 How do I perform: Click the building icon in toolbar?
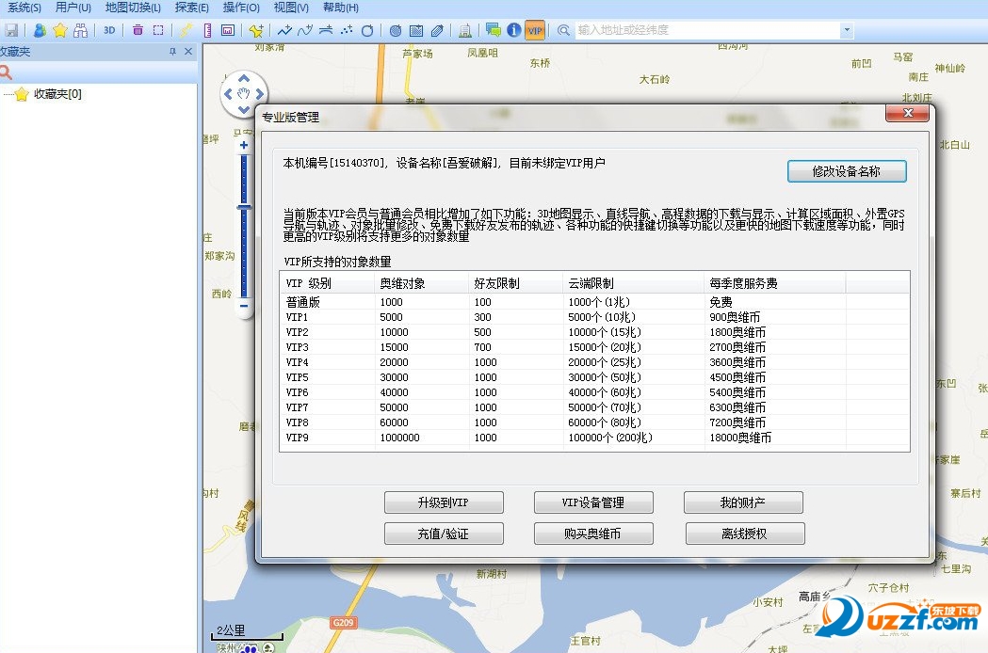coord(465,30)
